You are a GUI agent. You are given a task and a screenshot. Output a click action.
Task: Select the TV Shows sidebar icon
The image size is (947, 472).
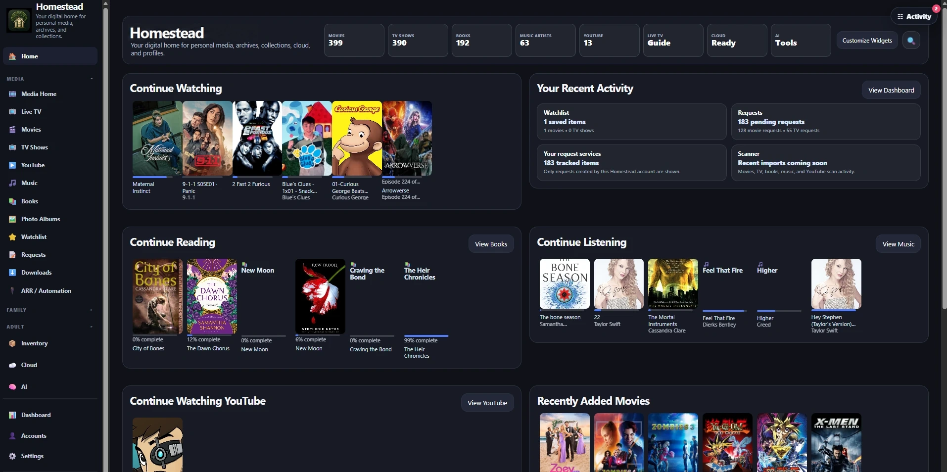pos(12,147)
